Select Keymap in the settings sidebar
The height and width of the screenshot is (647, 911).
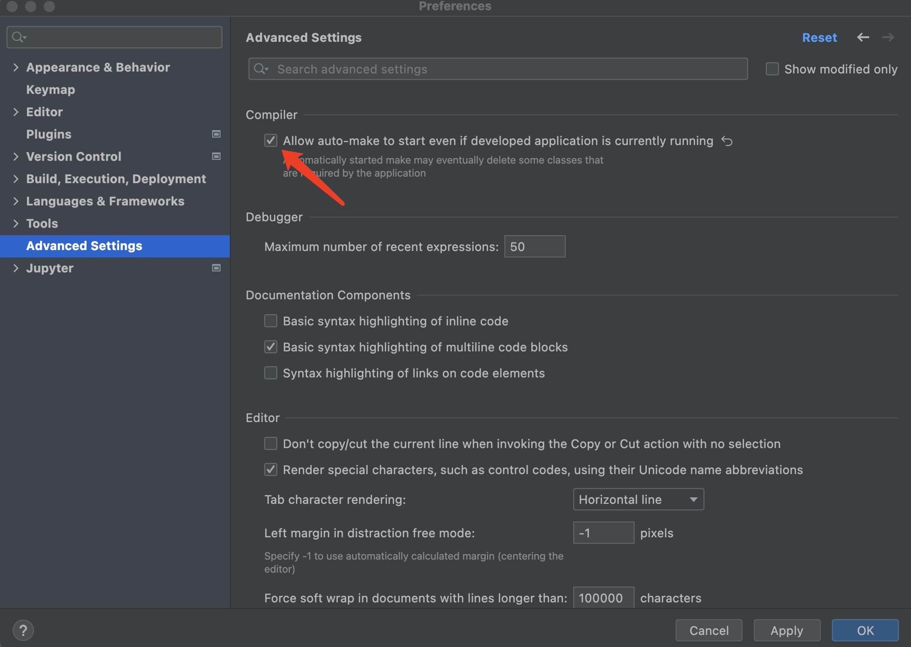pos(50,89)
